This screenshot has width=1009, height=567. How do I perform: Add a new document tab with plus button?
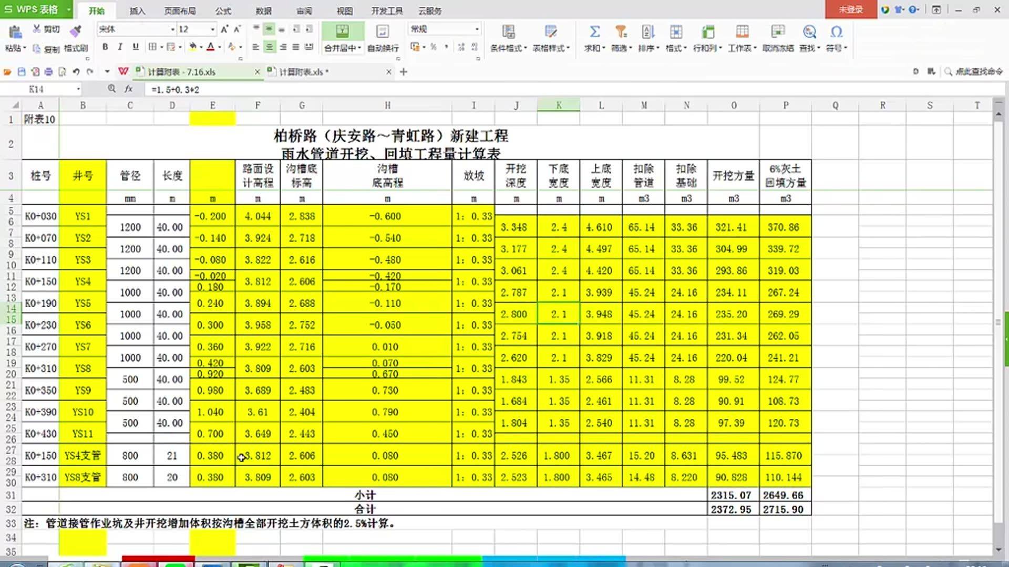point(404,72)
